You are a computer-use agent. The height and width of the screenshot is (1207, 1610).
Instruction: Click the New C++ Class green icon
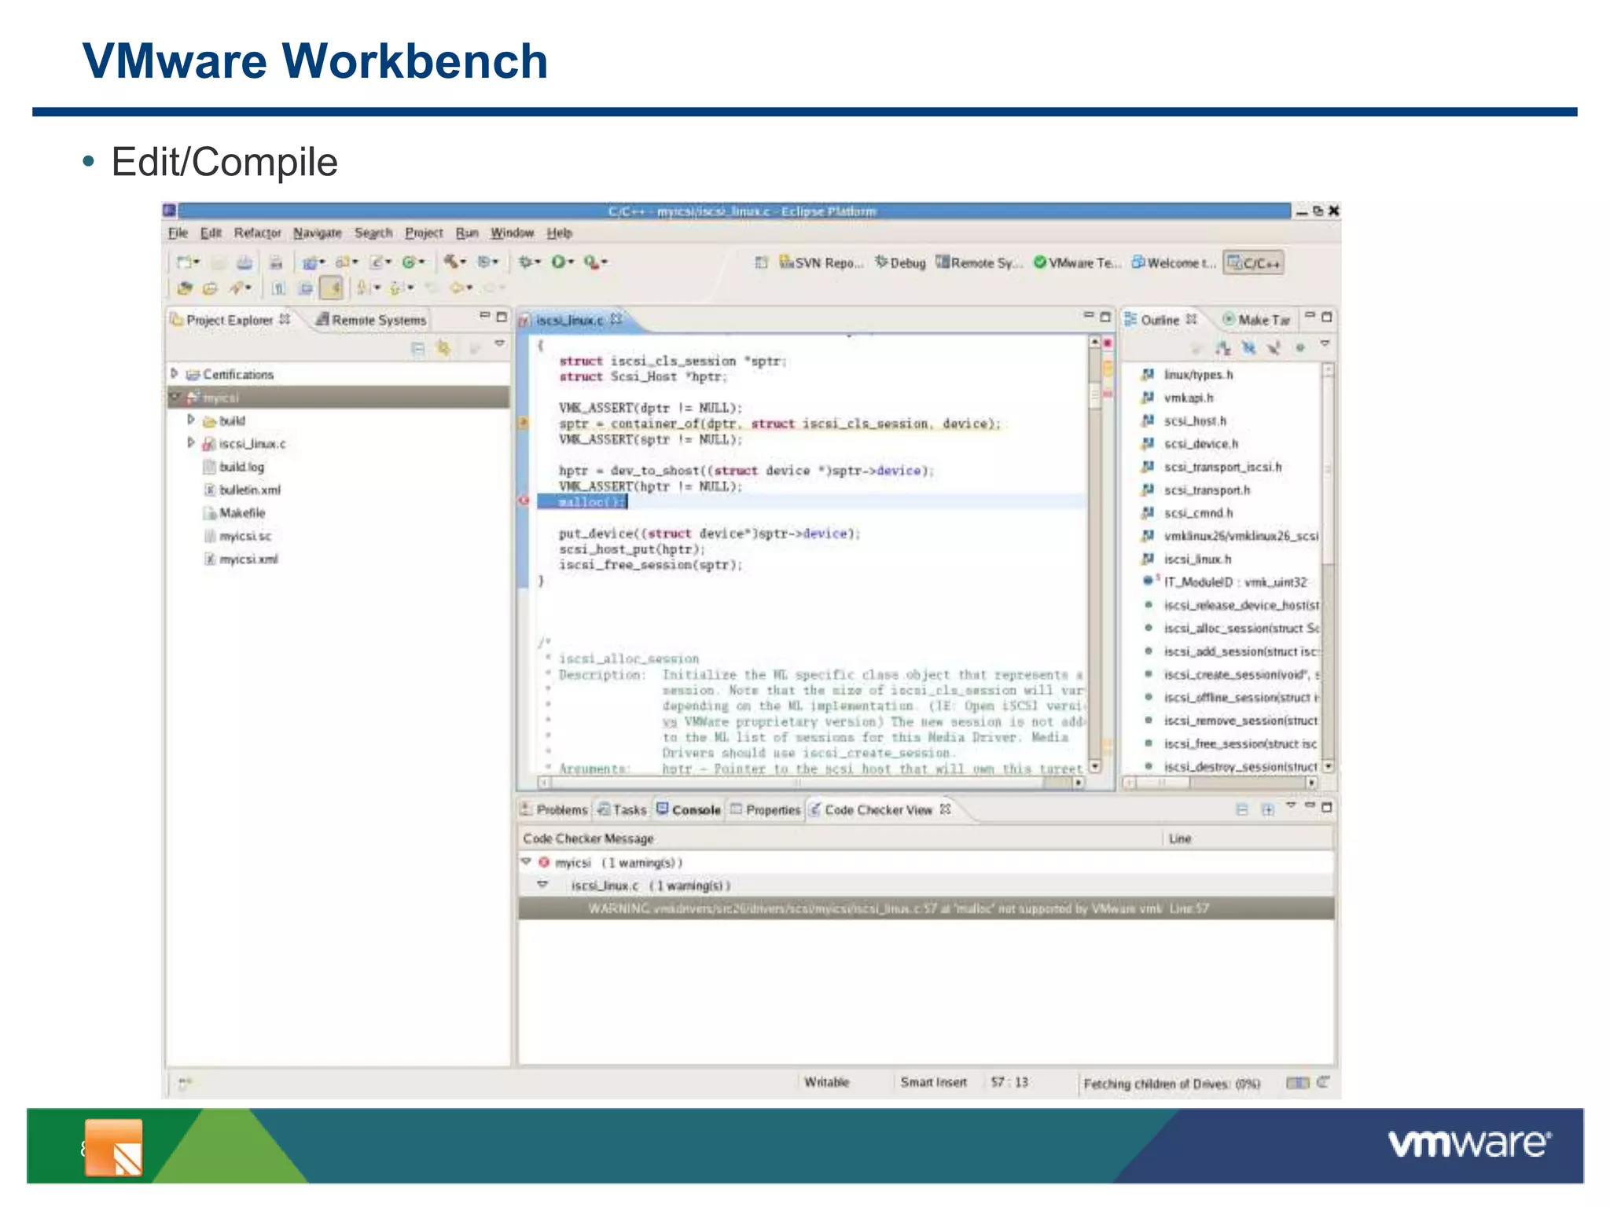tap(409, 262)
